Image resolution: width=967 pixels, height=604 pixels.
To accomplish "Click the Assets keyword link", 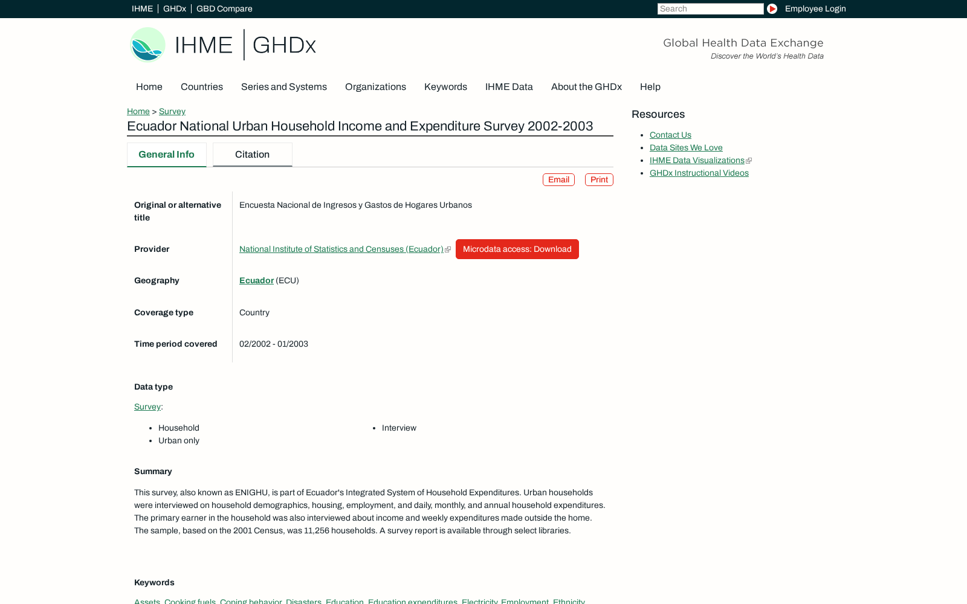I will tap(147, 601).
